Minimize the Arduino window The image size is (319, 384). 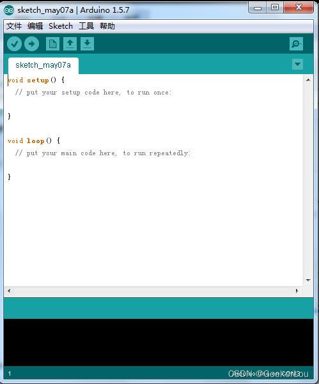[258, 8]
